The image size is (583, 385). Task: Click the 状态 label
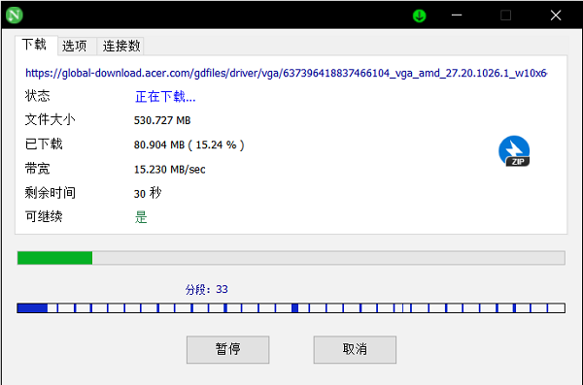37,96
